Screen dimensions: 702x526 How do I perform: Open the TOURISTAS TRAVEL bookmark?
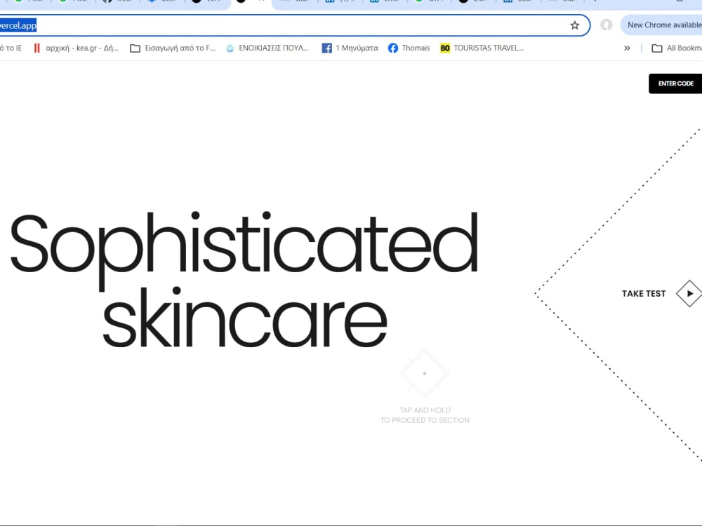coord(482,48)
